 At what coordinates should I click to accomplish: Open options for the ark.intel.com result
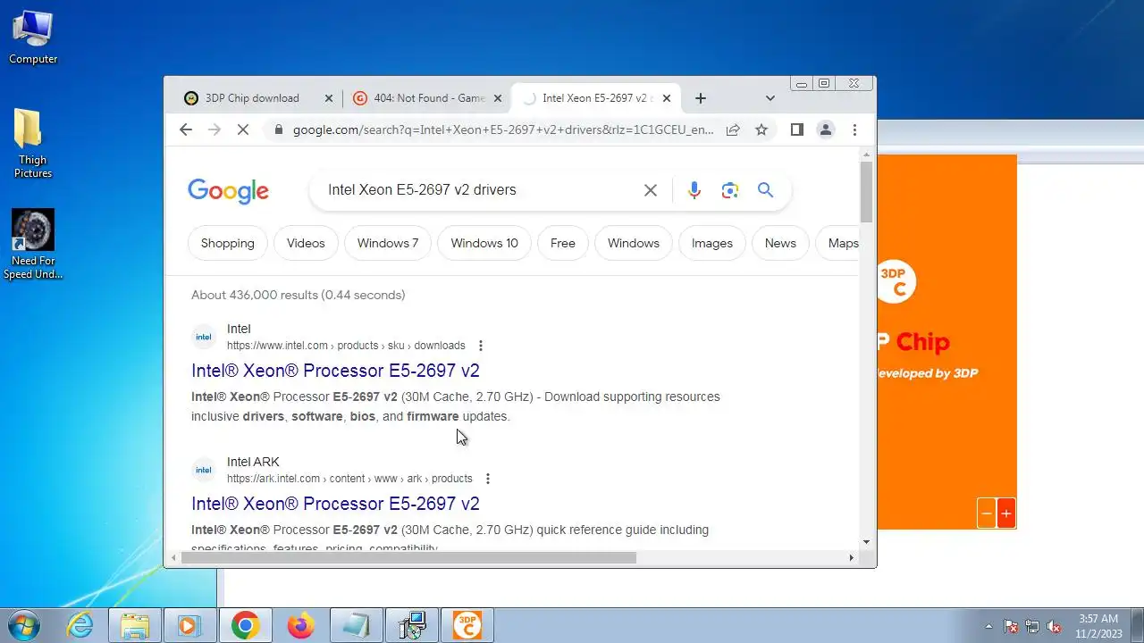488,479
